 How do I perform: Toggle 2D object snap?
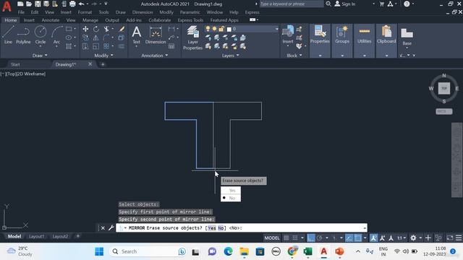(358, 238)
